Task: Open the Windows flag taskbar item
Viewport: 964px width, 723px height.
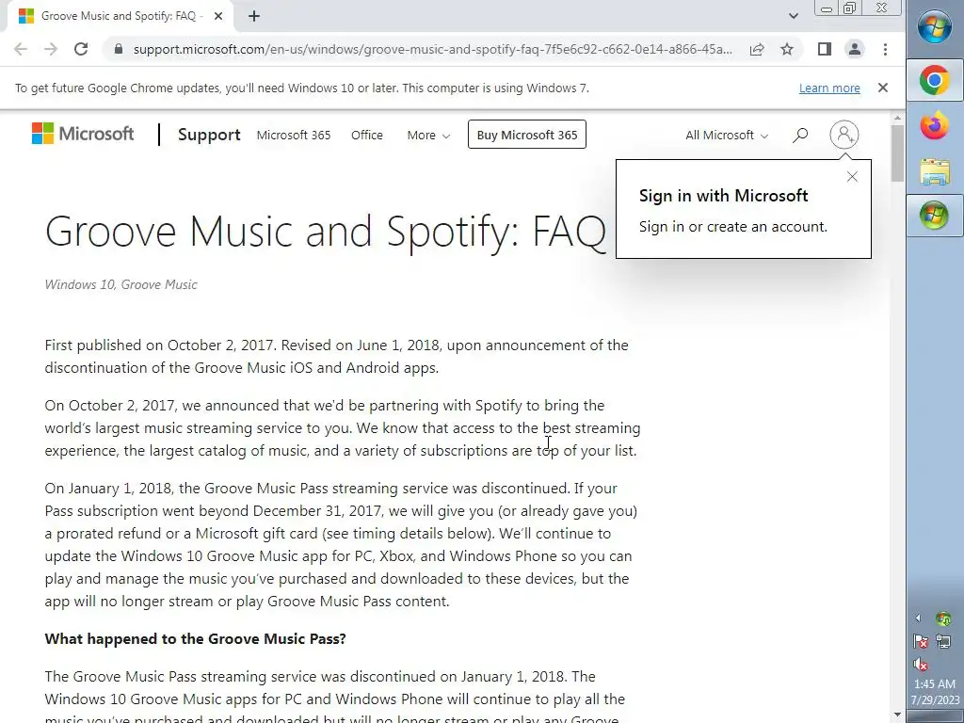Action: click(935, 216)
